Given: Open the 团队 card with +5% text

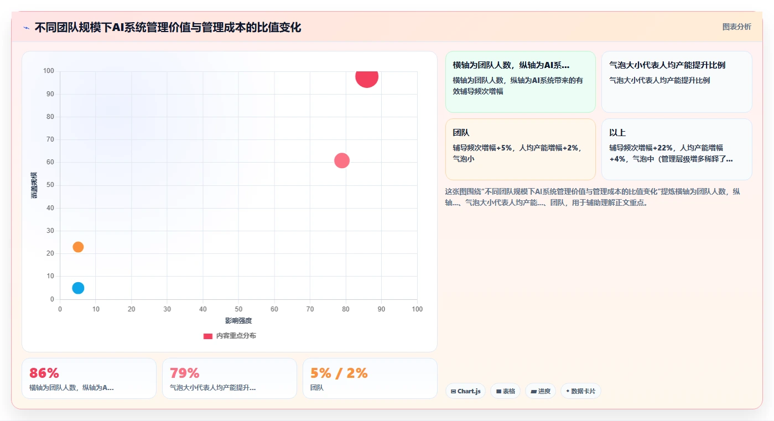Looking at the screenshot, I should pyautogui.click(x=520, y=149).
